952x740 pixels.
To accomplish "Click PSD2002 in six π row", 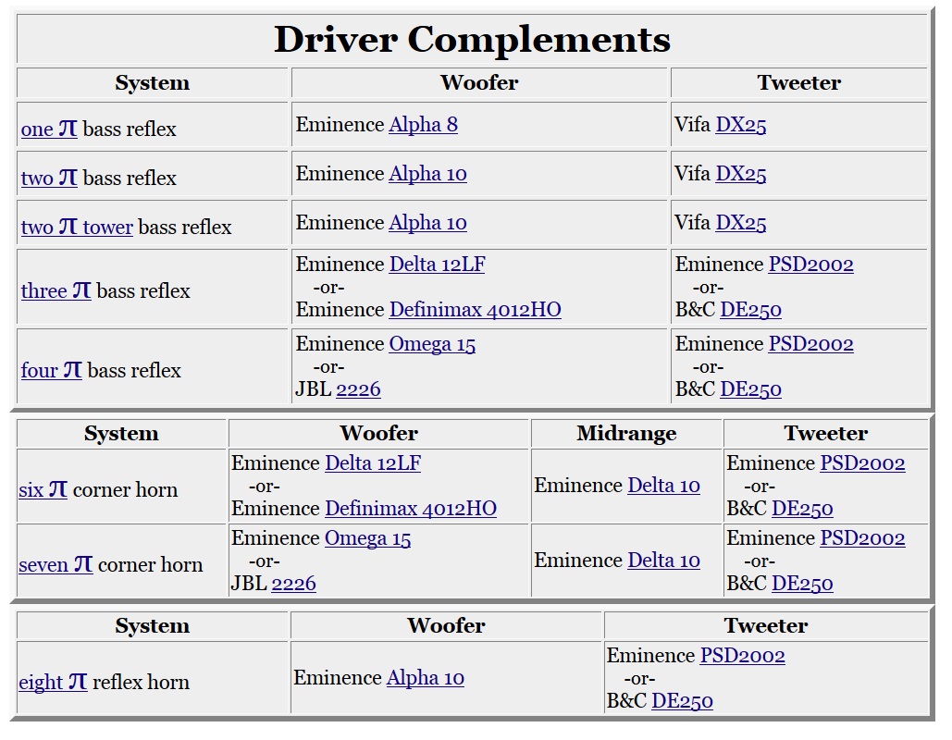I will pyautogui.click(x=863, y=463).
